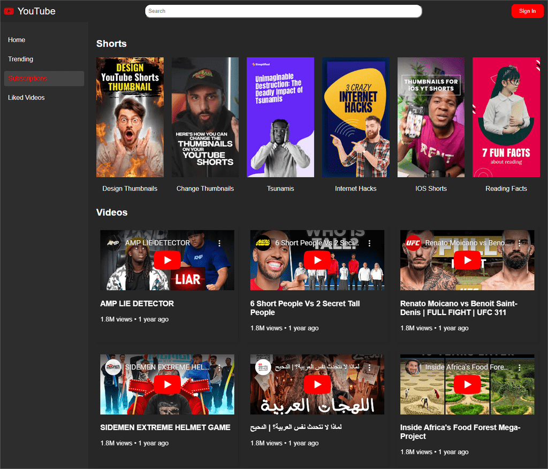Image resolution: width=548 pixels, height=469 pixels.
Task: Click the IOS Shorts caption text
Action: [x=431, y=189]
